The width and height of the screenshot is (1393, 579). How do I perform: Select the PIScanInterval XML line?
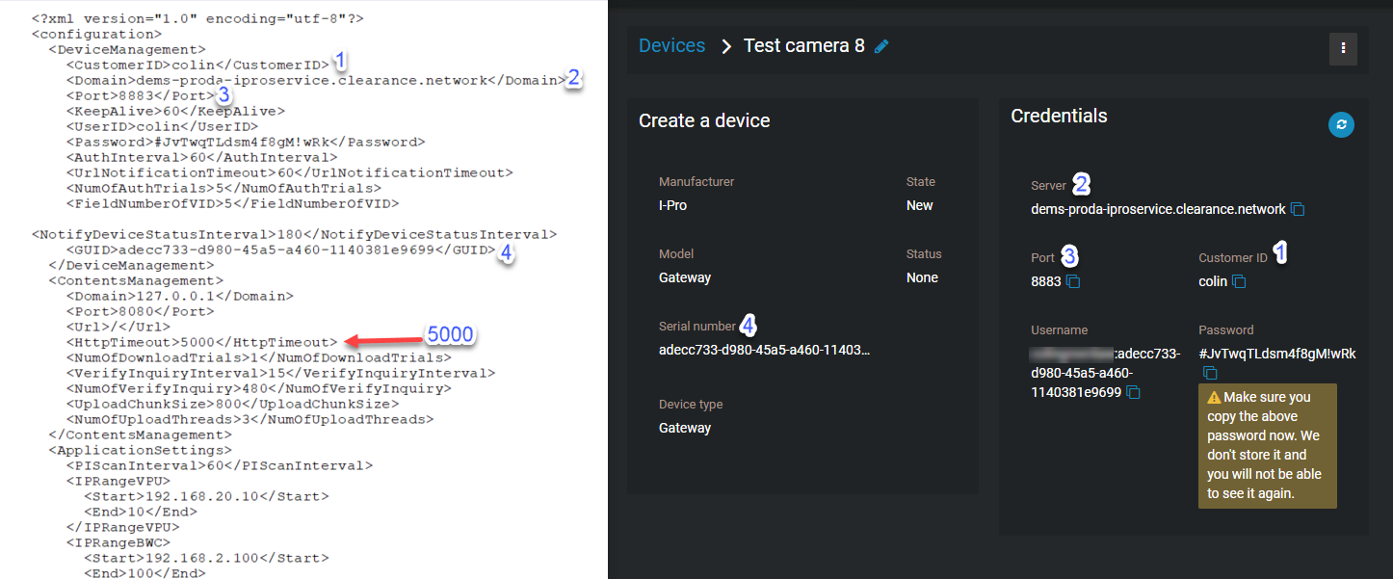[x=220, y=465]
